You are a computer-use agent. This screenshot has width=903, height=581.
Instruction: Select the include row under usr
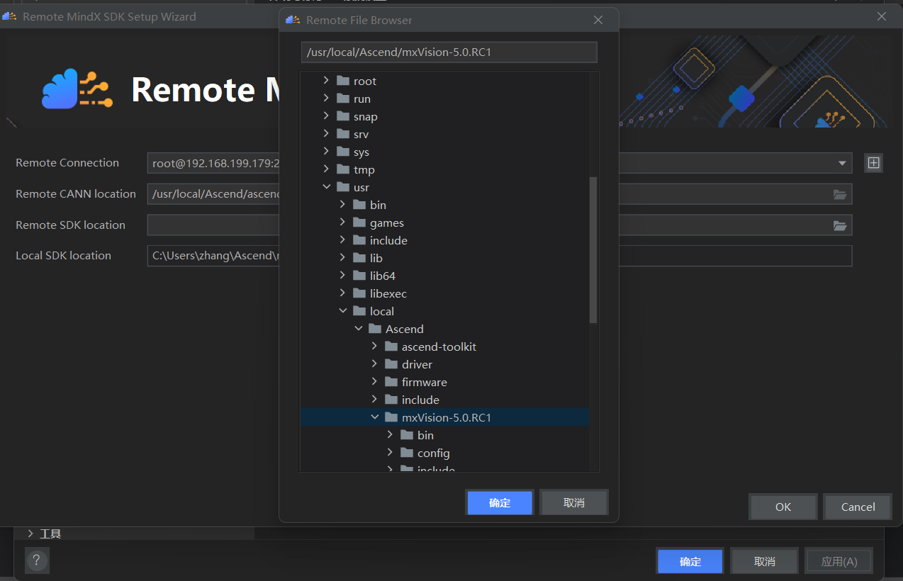click(444, 240)
